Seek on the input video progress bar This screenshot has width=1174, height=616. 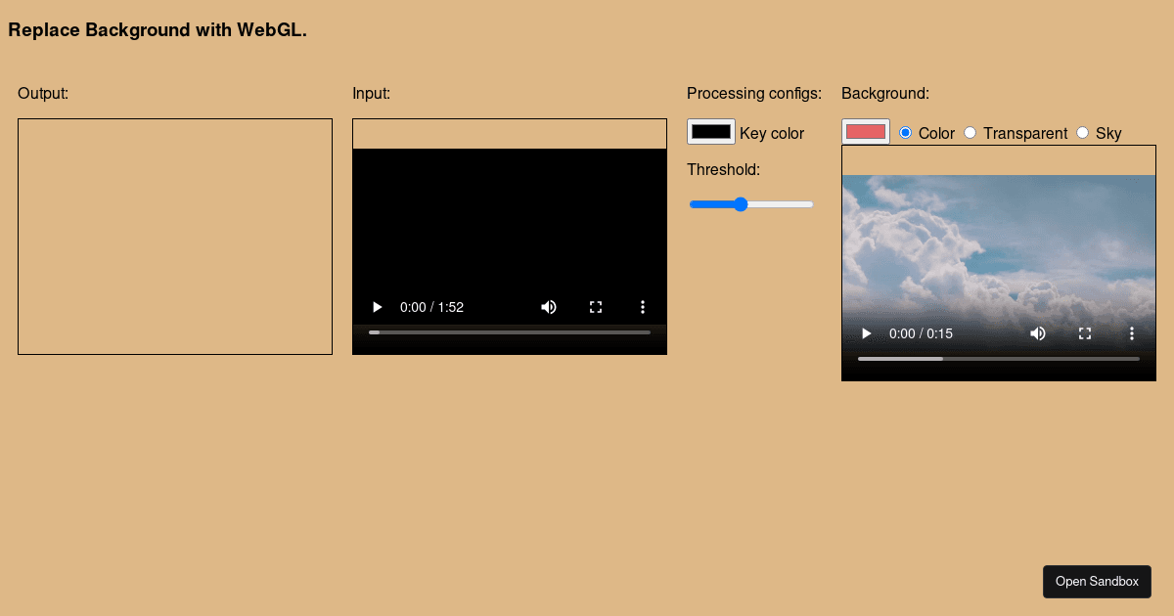tap(510, 332)
